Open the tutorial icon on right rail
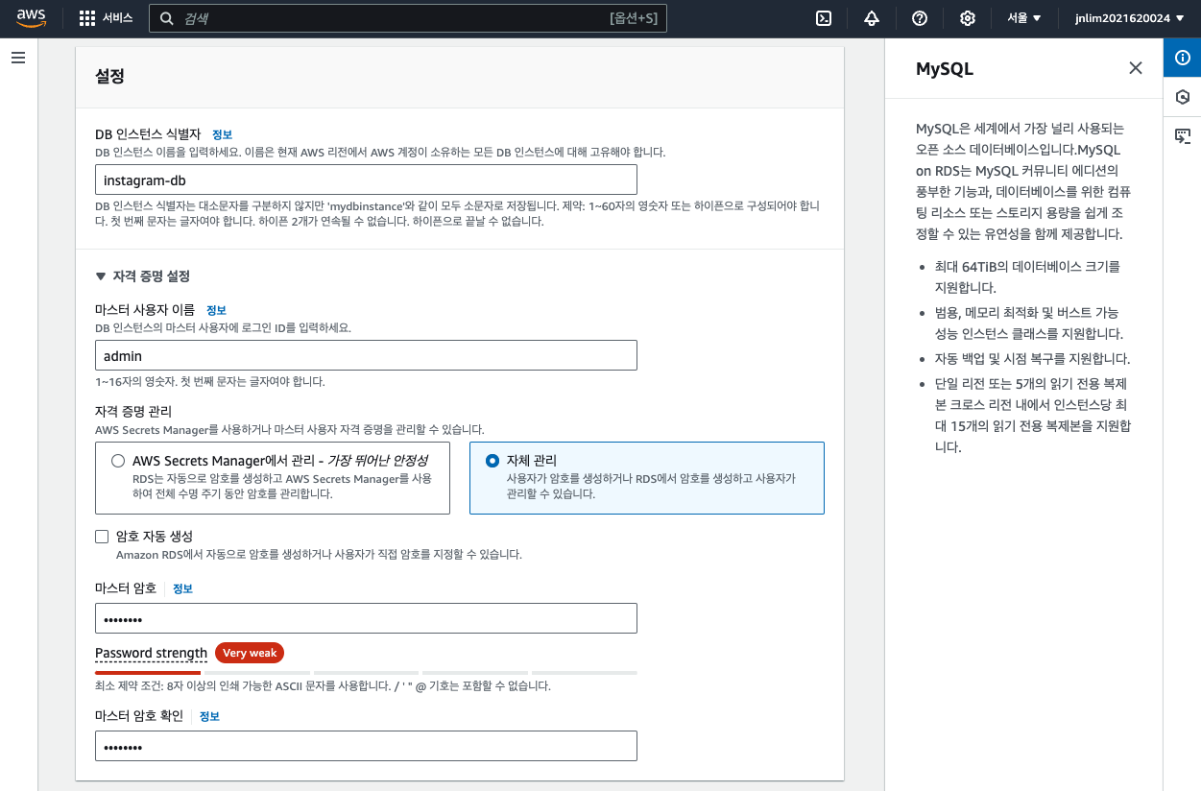 (x=1183, y=136)
